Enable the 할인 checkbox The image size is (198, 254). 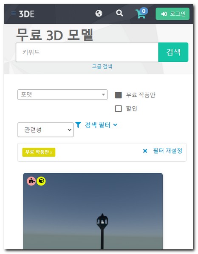(x=119, y=108)
